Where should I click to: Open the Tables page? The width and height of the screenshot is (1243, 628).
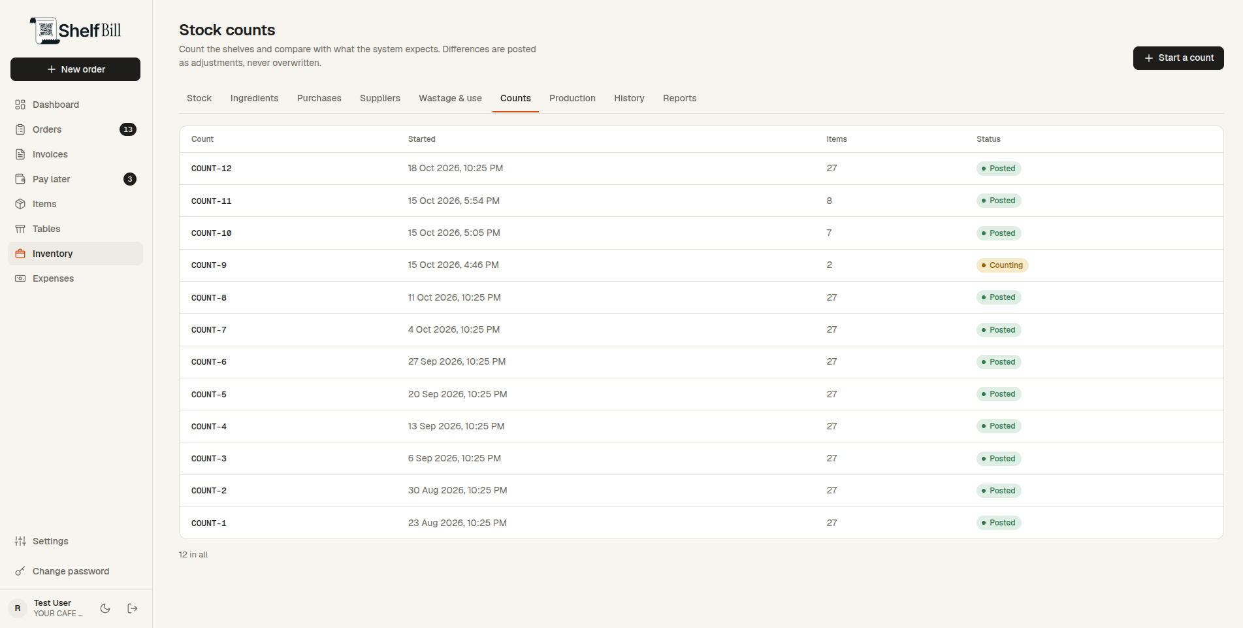(75, 229)
